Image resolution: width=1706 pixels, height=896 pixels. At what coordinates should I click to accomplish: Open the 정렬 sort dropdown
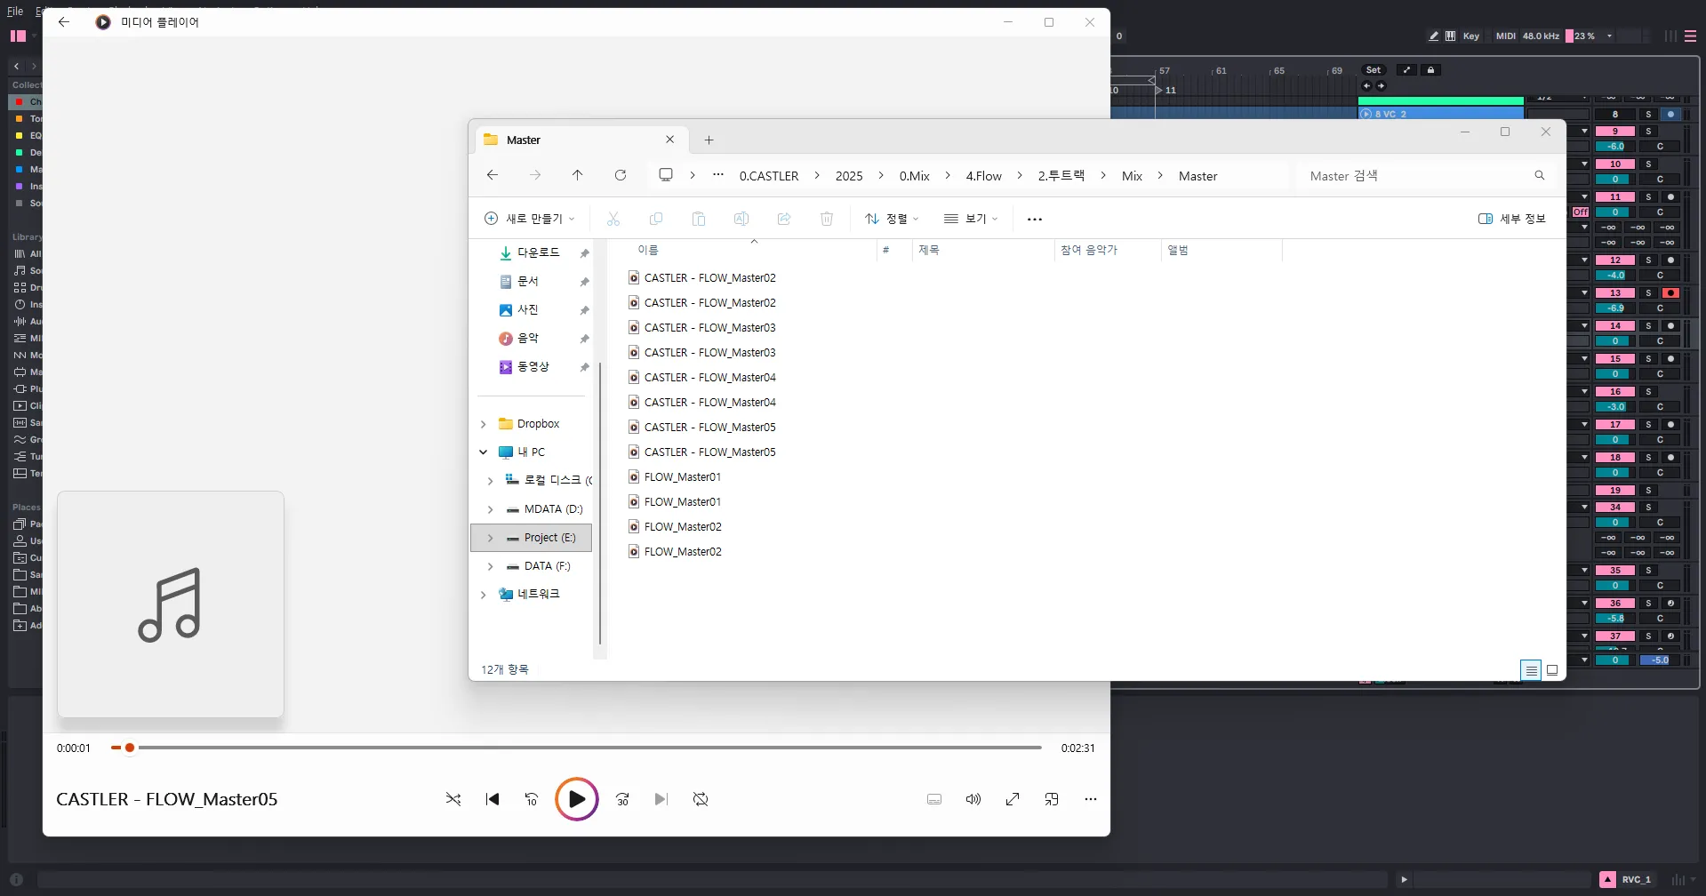(892, 219)
